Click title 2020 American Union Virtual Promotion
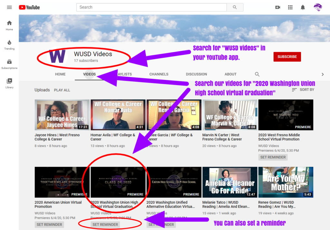Screen dimensions: 330x230 [58, 204]
